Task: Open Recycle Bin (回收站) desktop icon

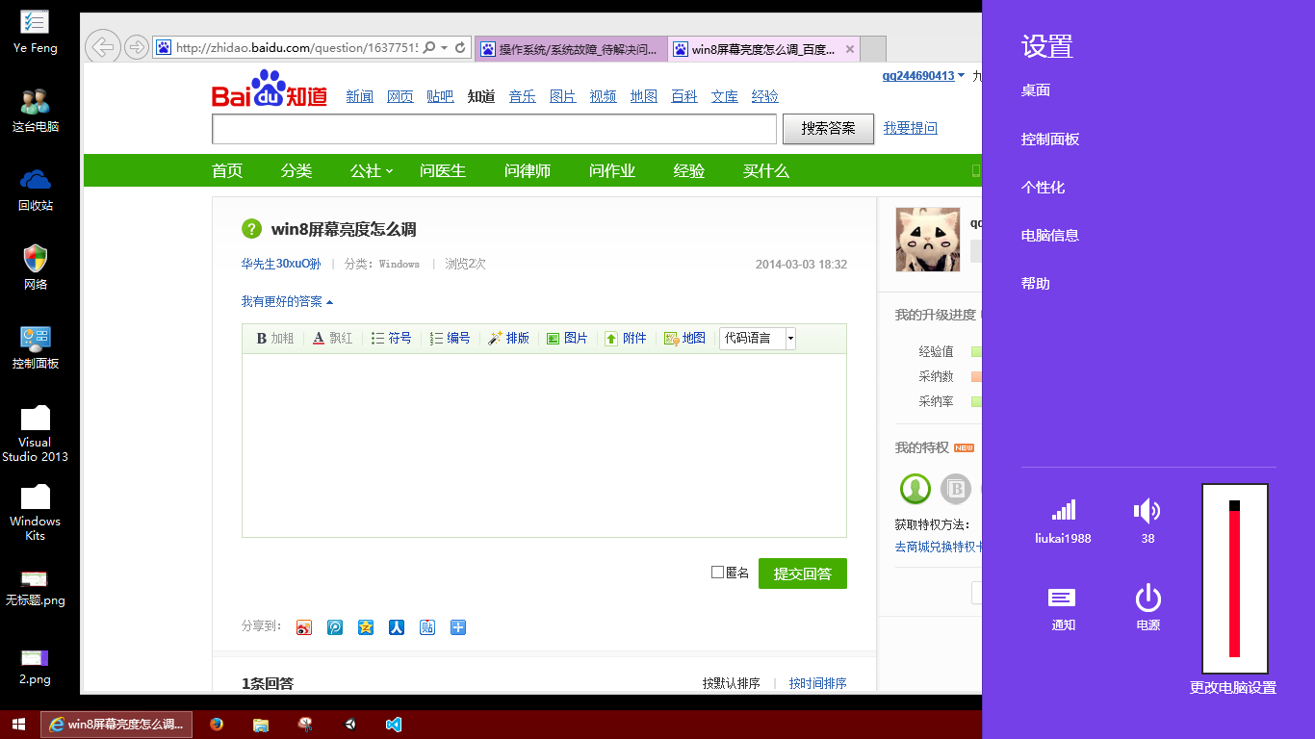Action: point(36,190)
